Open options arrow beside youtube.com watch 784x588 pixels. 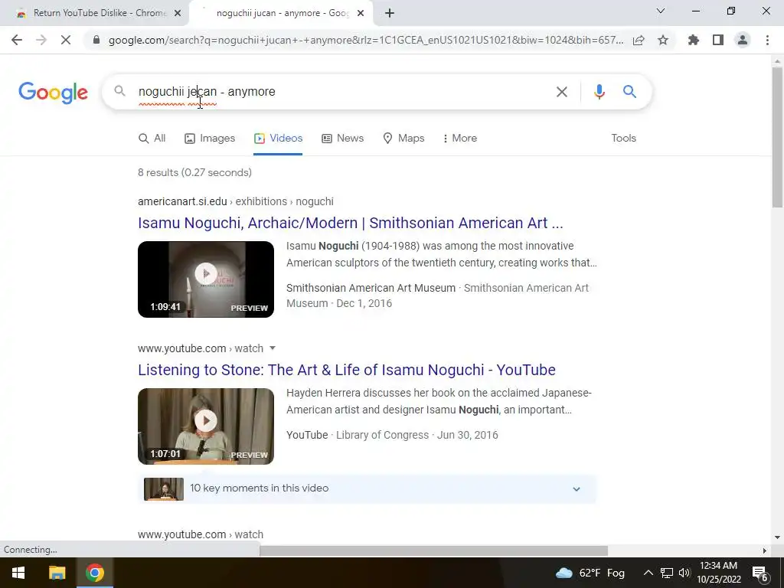(x=273, y=348)
